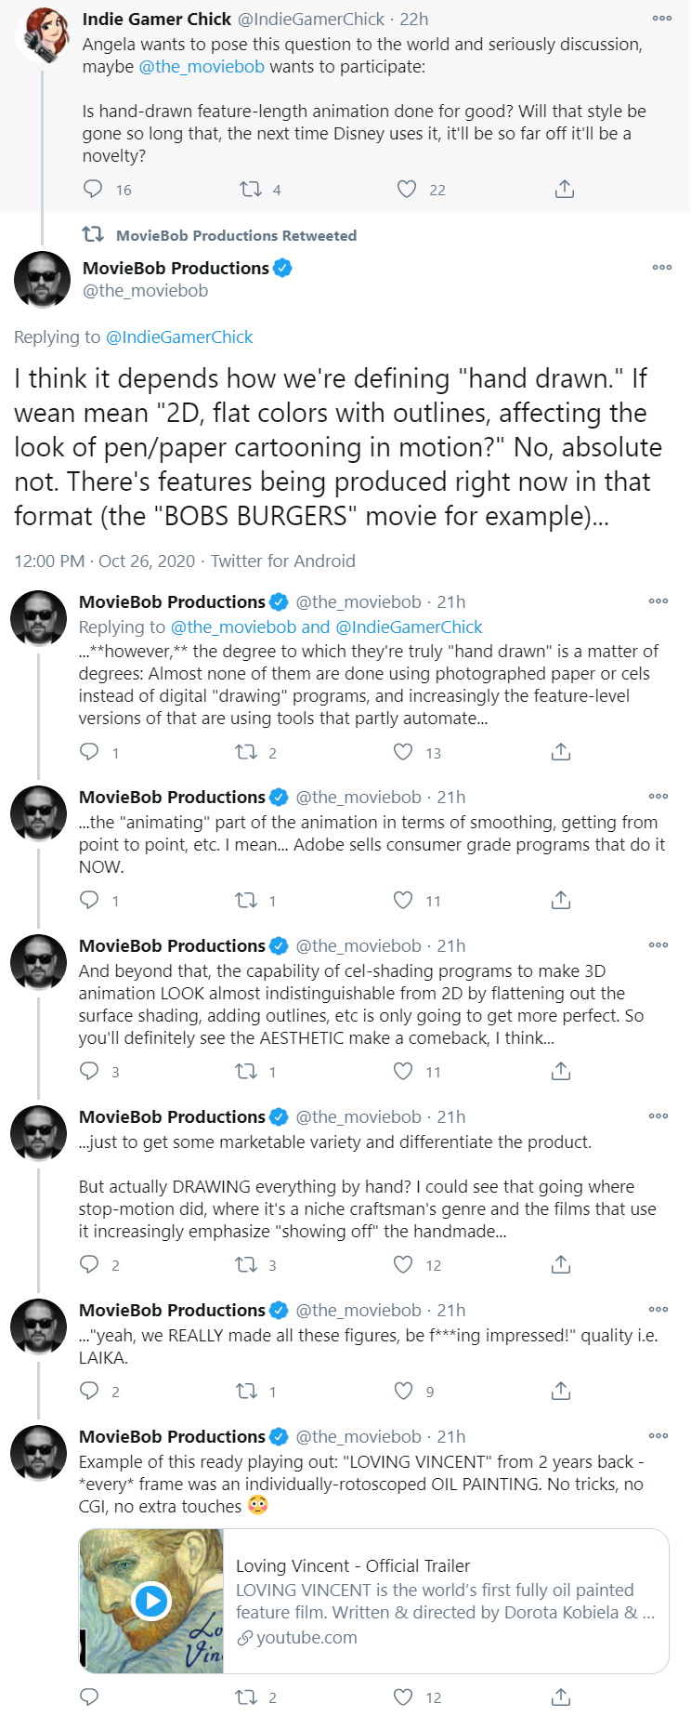
Task: Open more options menu on main MovieBob tweet
Action: pyautogui.click(x=662, y=267)
